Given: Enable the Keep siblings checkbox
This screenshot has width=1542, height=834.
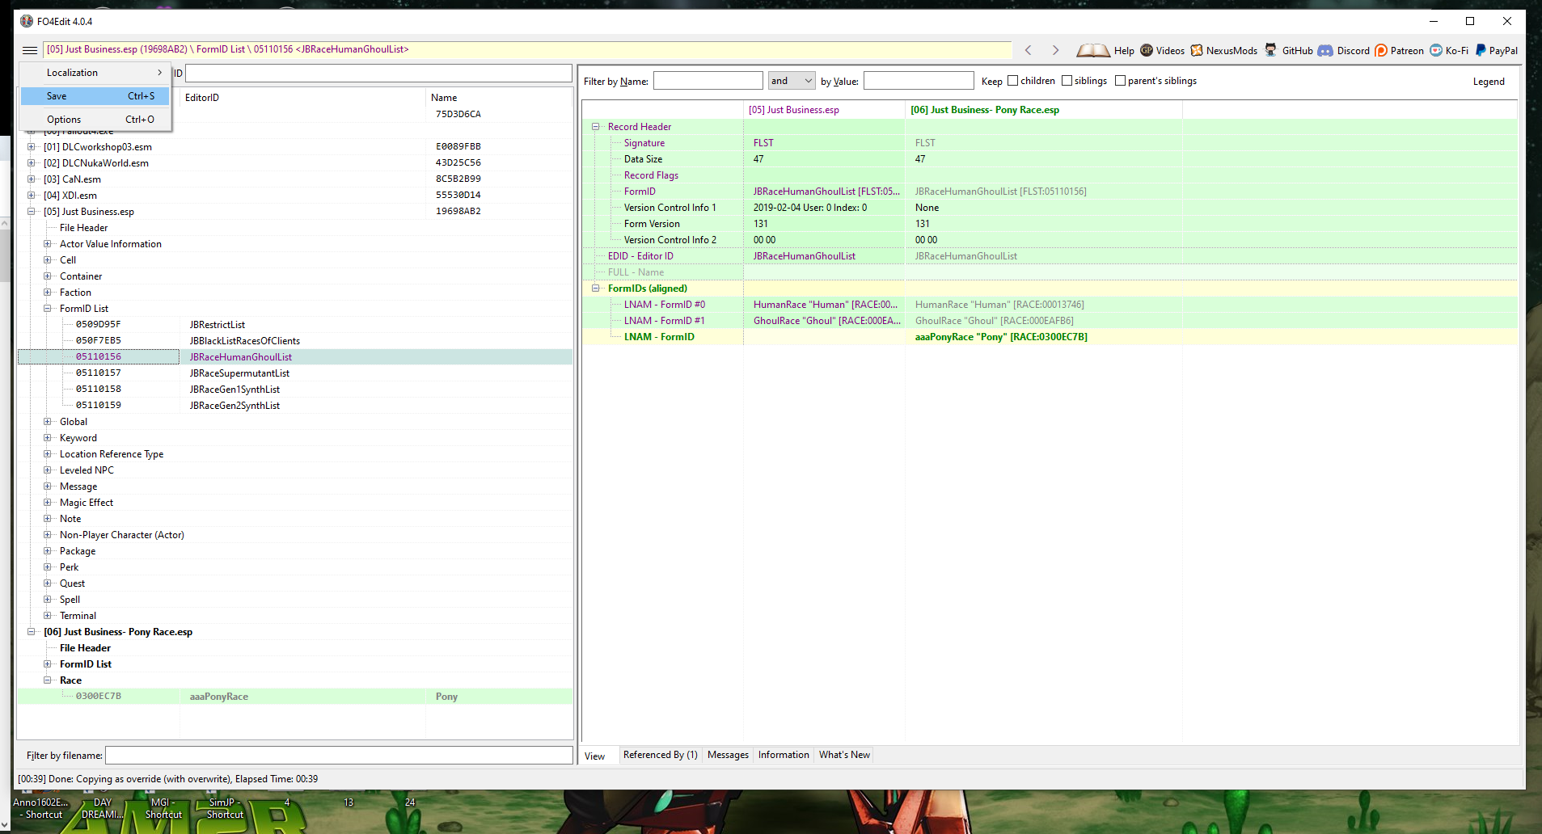Looking at the screenshot, I should (1067, 81).
